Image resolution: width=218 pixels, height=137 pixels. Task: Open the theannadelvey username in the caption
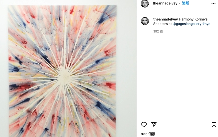tap(165, 19)
